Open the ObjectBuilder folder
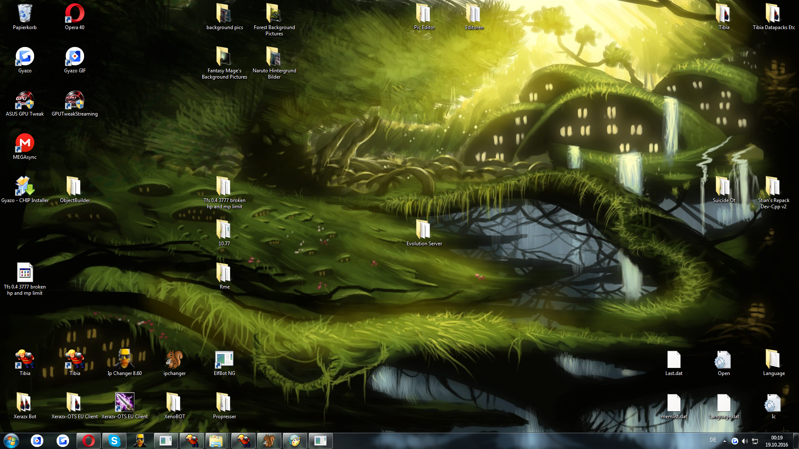 click(x=75, y=190)
